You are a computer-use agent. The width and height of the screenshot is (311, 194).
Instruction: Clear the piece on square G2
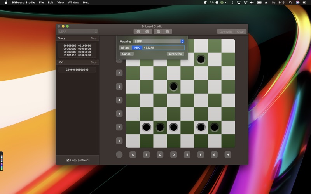coord(215,127)
